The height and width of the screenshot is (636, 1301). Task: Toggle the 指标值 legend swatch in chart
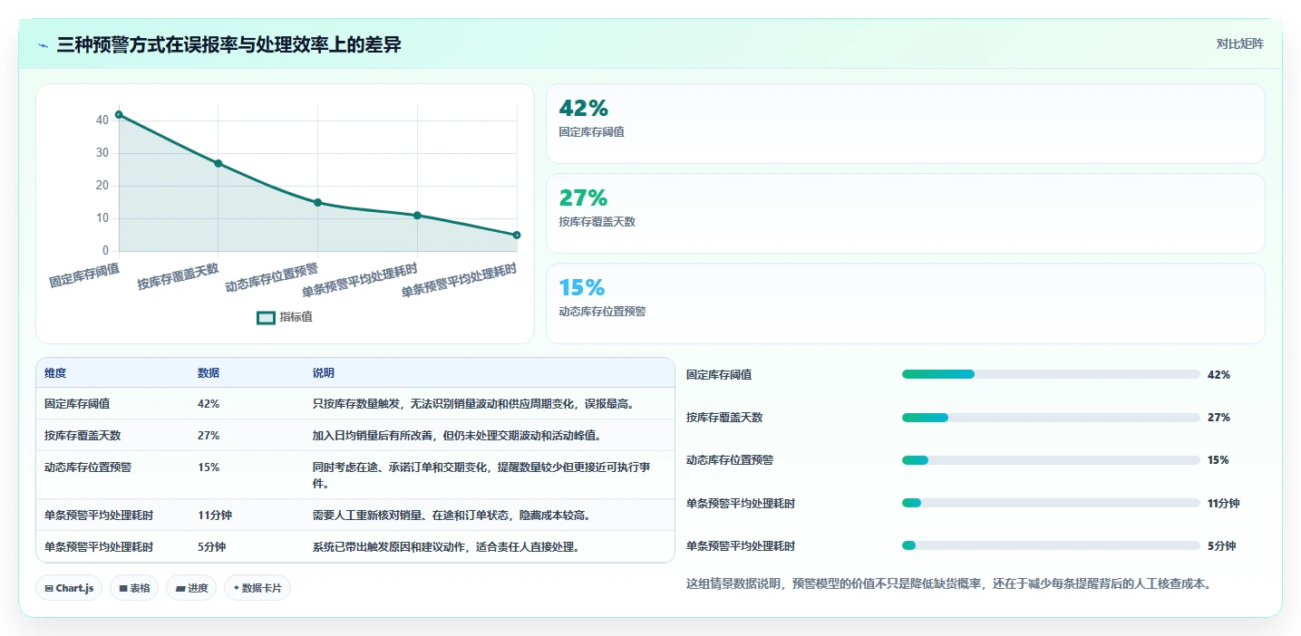266,317
